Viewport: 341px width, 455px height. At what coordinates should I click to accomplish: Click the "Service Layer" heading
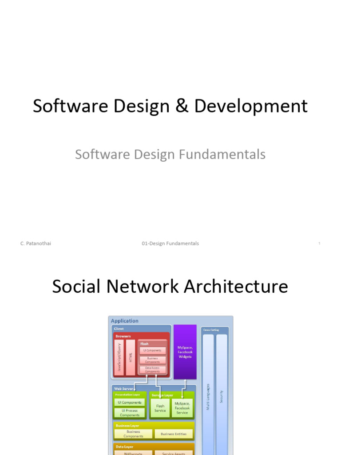tap(163, 395)
